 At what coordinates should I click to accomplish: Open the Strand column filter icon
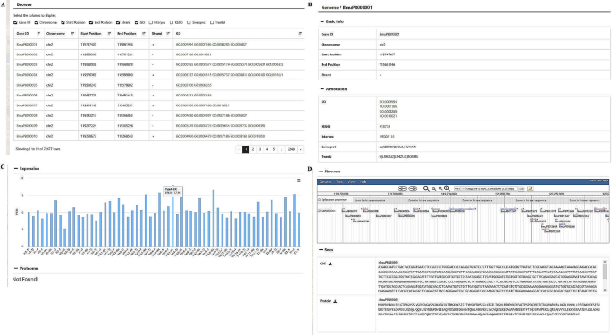168,34
